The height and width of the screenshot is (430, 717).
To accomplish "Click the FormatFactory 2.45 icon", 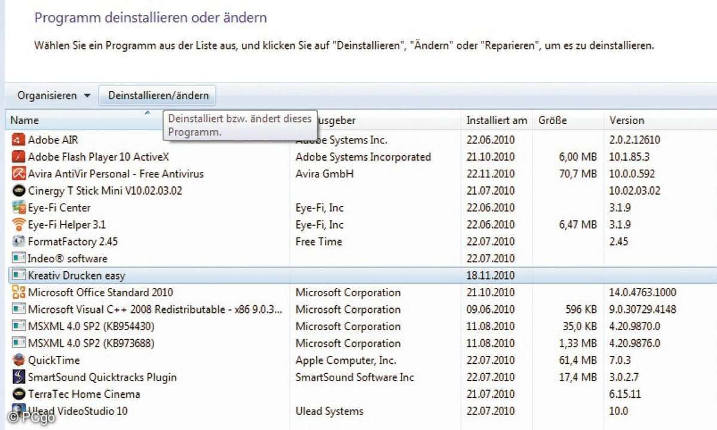I will (18, 241).
